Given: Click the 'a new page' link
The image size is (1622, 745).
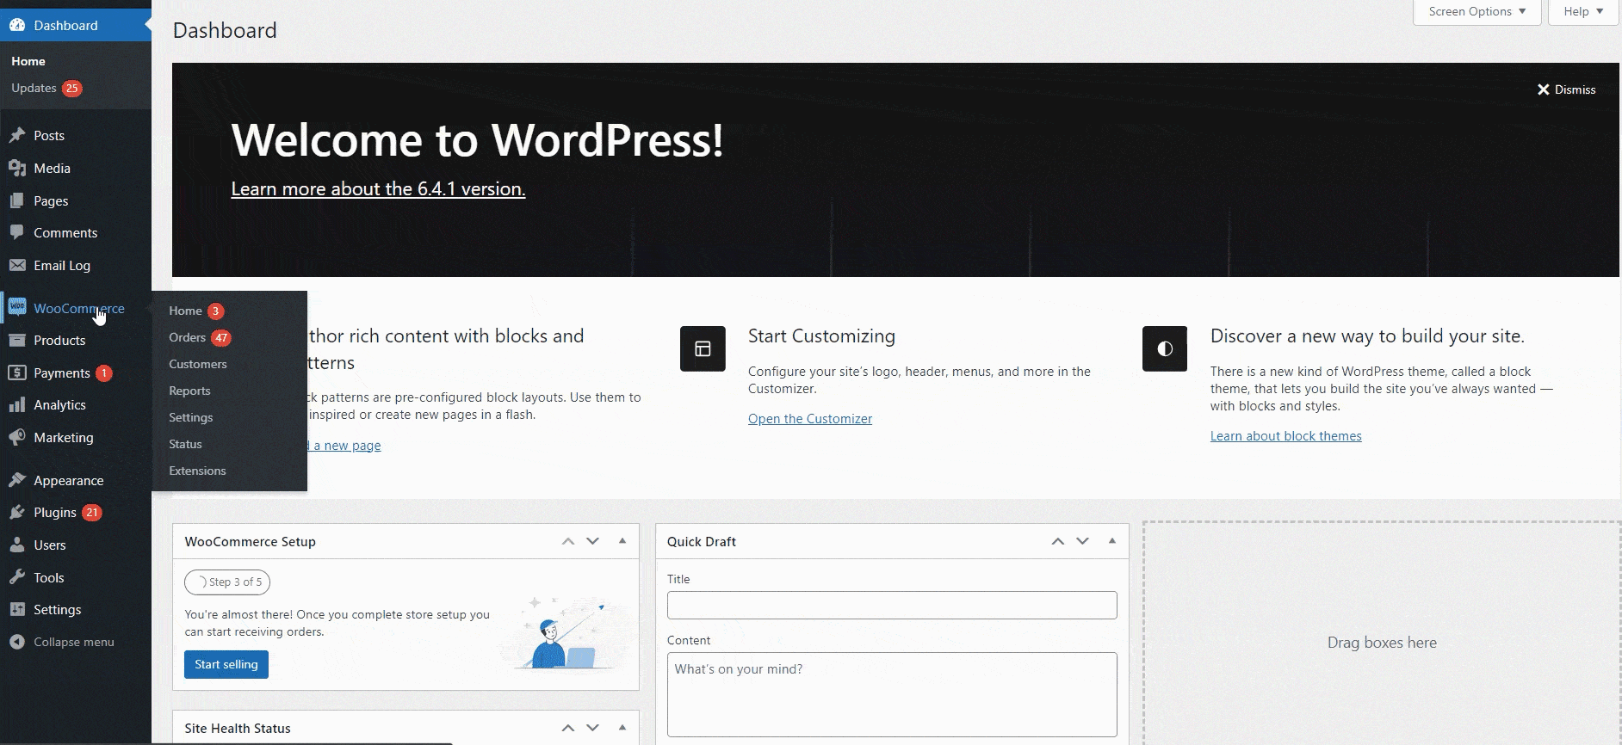Looking at the screenshot, I should click(347, 446).
